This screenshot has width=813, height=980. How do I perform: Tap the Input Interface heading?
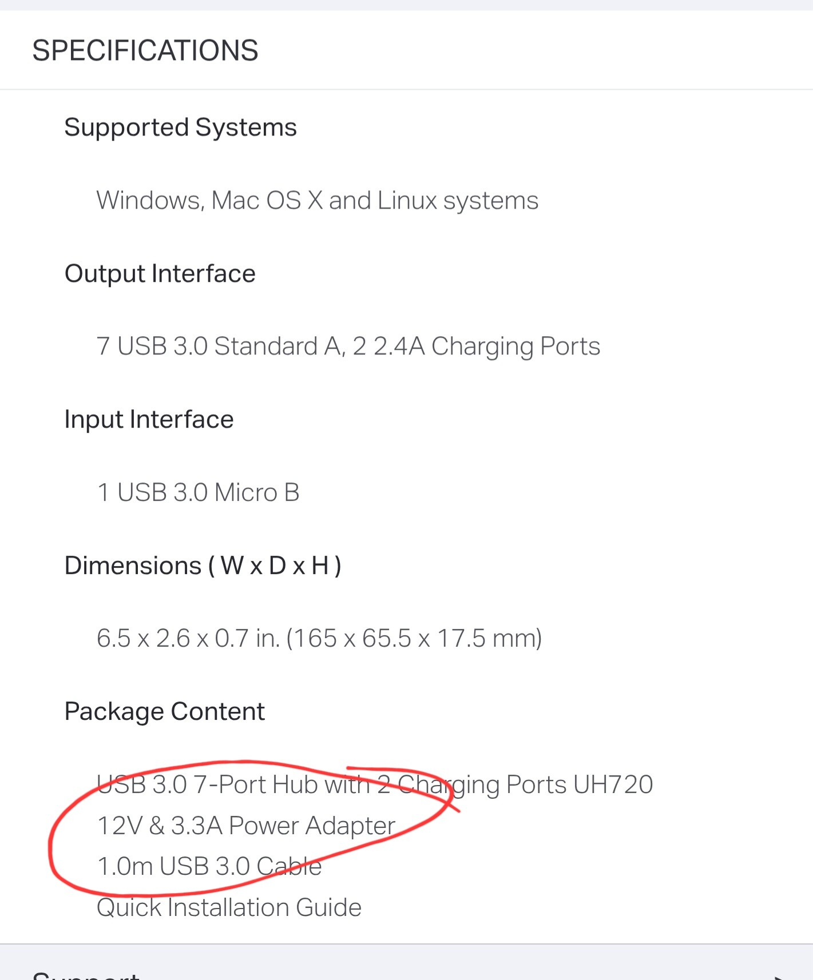point(149,420)
